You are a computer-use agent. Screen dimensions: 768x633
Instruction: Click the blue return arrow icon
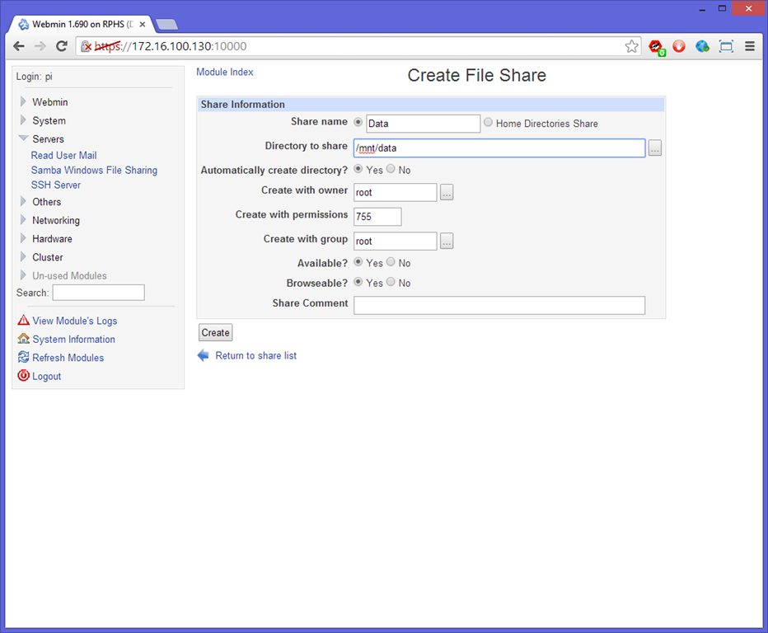[x=204, y=355]
